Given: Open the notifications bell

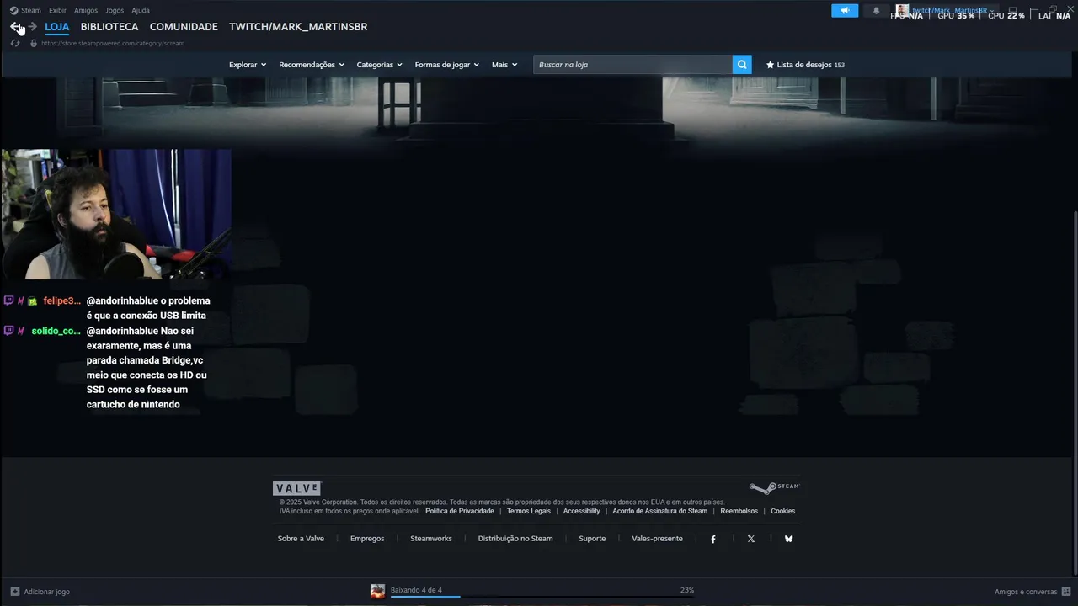Looking at the screenshot, I should [x=876, y=11].
